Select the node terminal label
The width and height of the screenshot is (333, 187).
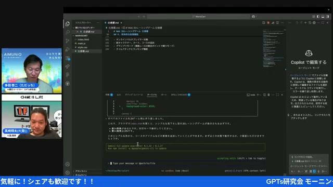(x=251, y=95)
